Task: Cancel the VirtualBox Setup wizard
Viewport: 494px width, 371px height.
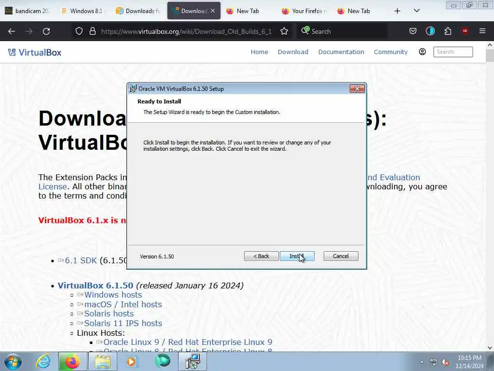Action: 341,256
